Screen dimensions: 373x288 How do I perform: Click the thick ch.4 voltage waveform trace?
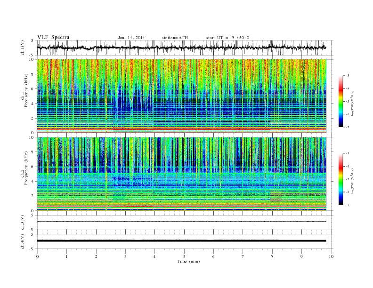181,241
